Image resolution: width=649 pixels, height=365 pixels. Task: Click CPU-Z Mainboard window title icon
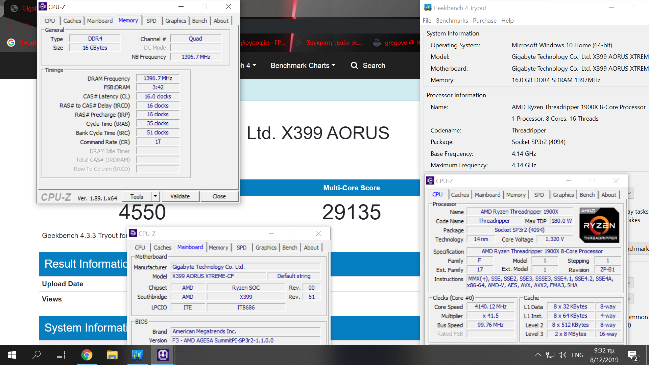point(133,233)
